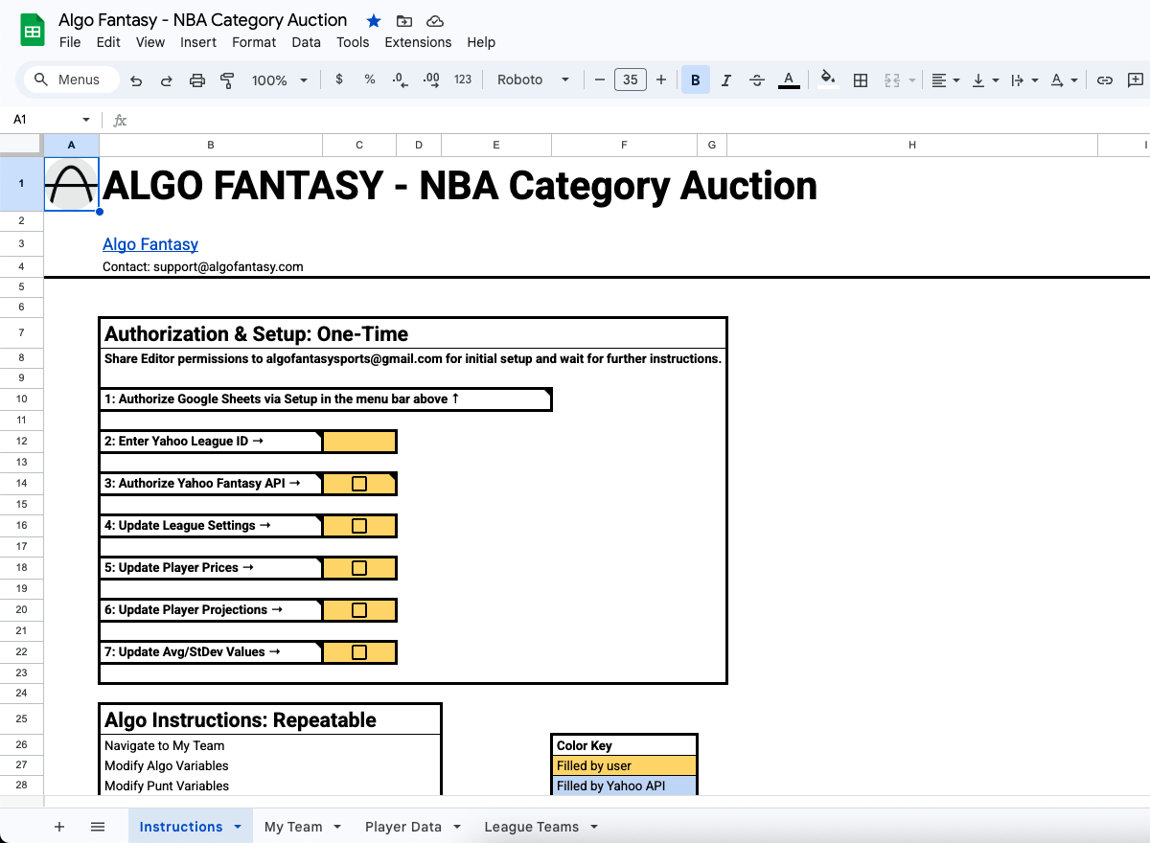This screenshot has width=1150, height=843.
Task: Open the View menu
Action: coord(150,42)
